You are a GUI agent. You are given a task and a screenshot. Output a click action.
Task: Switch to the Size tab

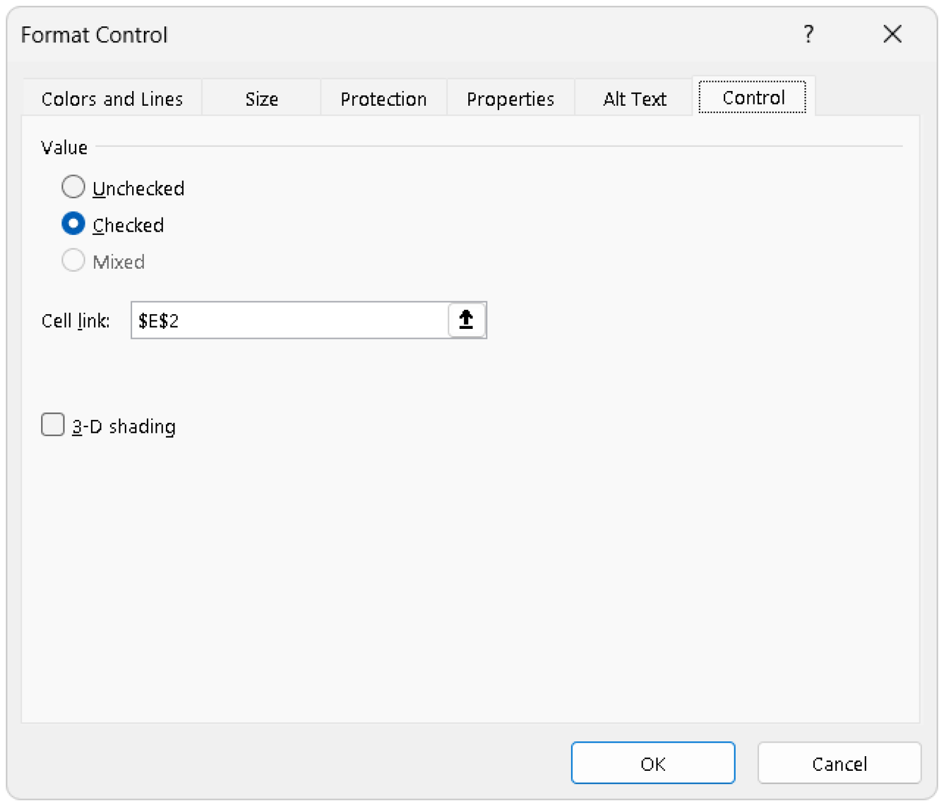pyautogui.click(x=261, y=98)
